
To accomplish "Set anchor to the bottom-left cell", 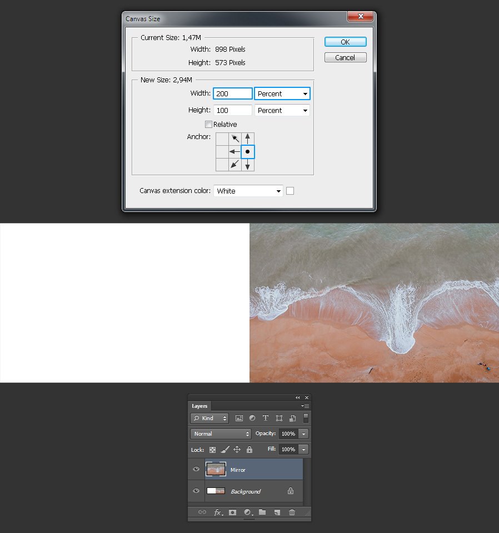I will (222, 165).
